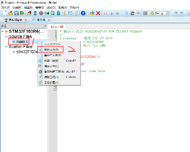Choose 清除工程 clean project entry
Screen dimensions: 190x152
click(x=59, y=77)
